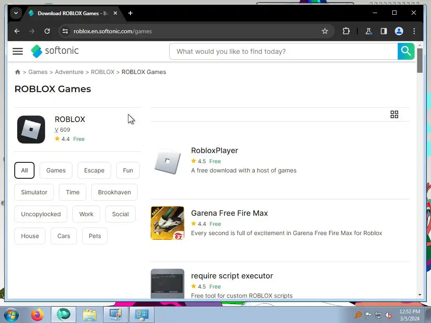The image size is (431, 323).
Task: Go to ROBLOX in the breadcrumb
Action: (103, 72)
